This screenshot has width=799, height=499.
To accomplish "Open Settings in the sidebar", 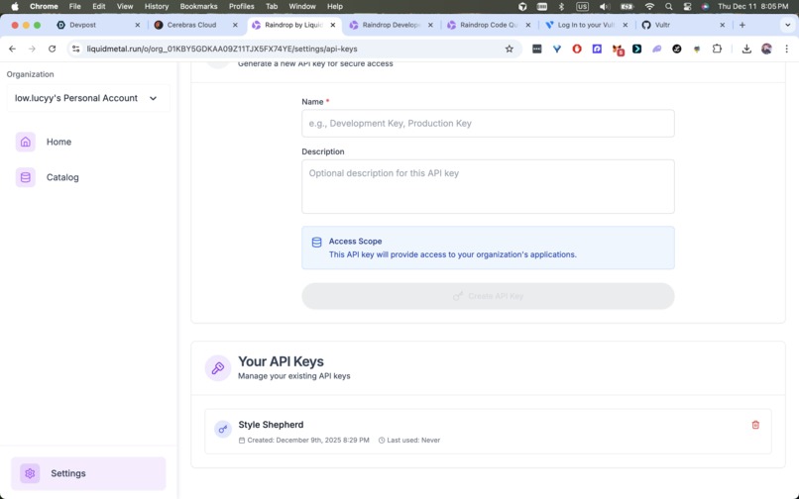I will click(88, 473).
